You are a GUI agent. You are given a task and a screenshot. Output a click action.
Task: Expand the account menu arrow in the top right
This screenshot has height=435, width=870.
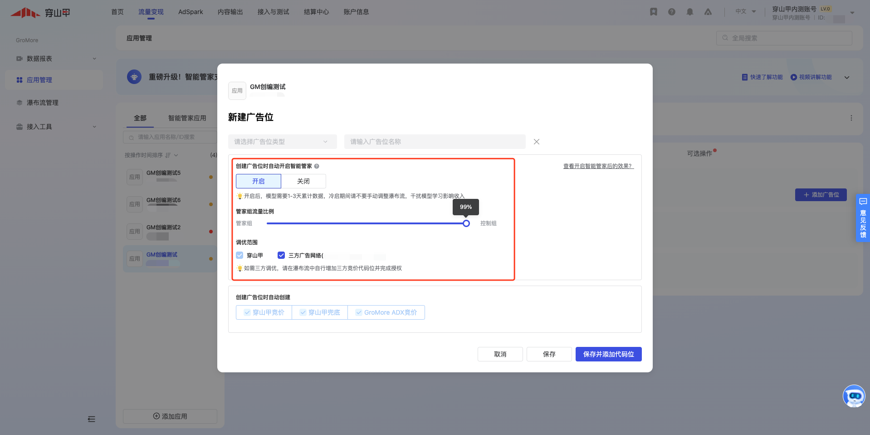coord(852,13)
